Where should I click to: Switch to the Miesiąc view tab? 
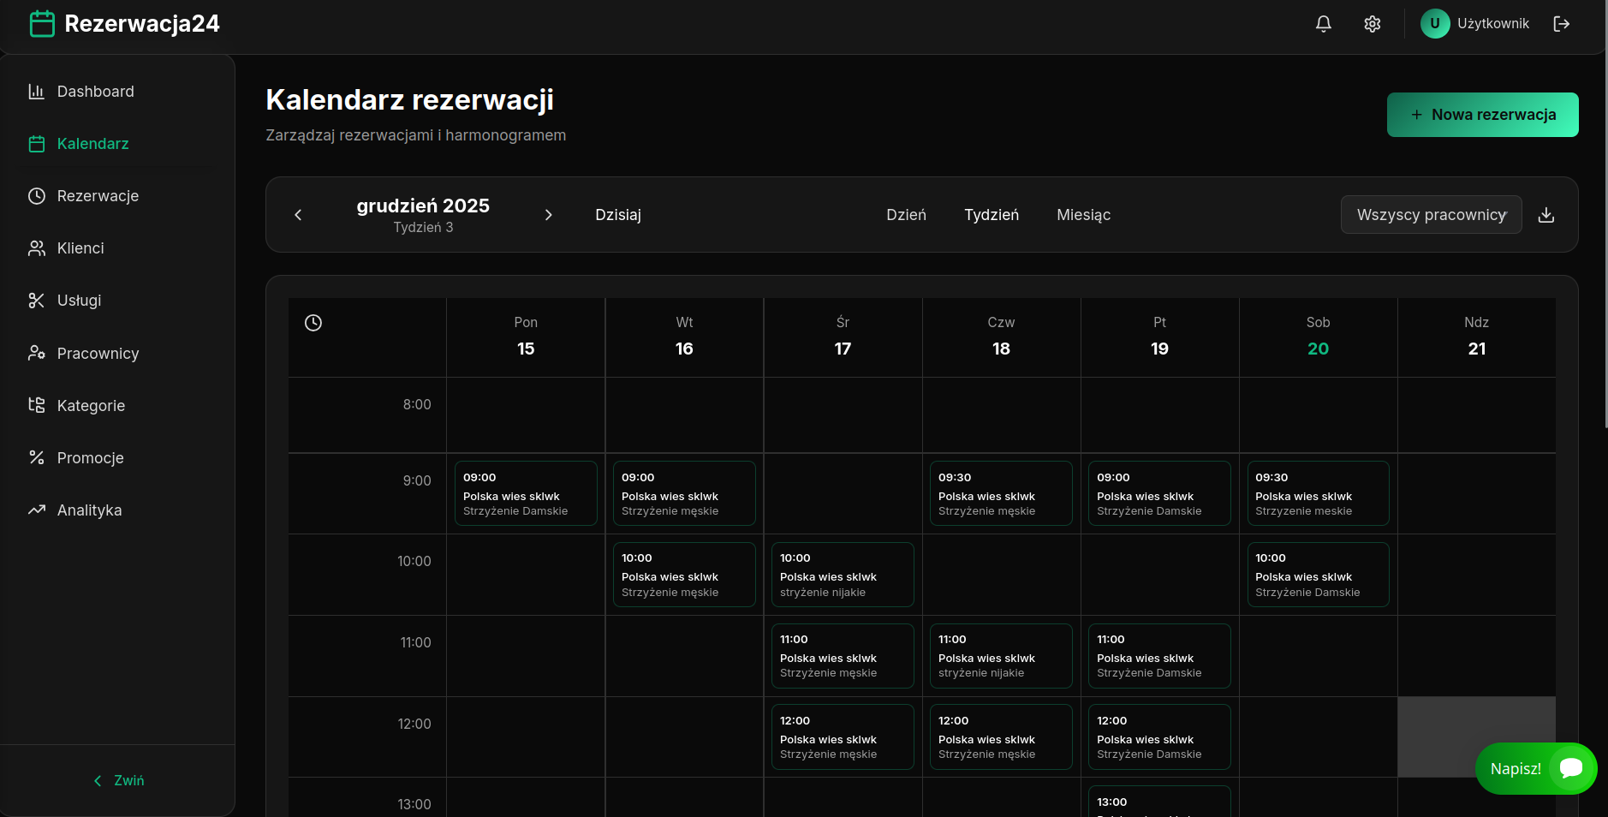[1082, 215]
